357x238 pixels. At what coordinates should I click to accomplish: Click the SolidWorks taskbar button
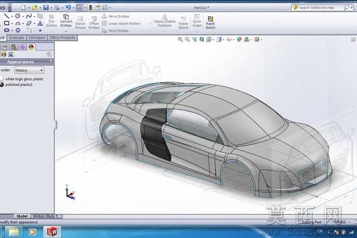pyautogui.click(x=52, y=232)
